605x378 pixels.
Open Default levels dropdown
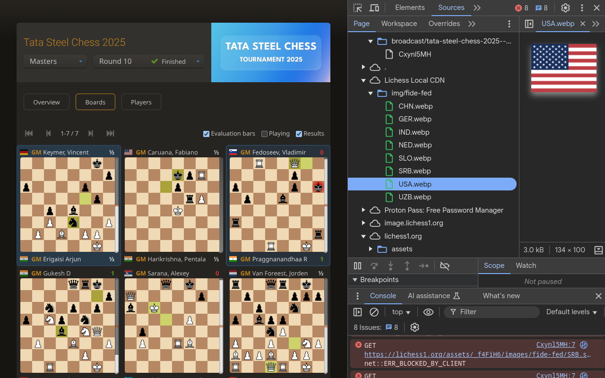[x=571, y=312]
